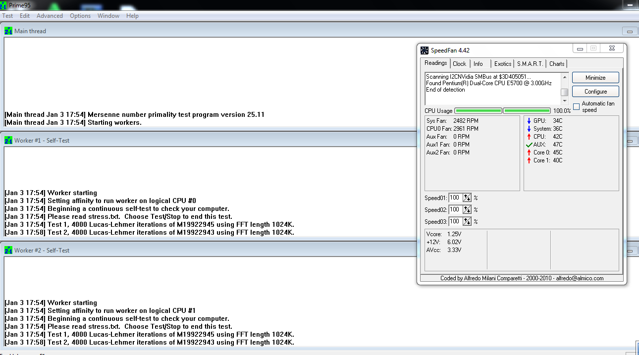Click the detection log scroll down arrow

tap(564, 101)
